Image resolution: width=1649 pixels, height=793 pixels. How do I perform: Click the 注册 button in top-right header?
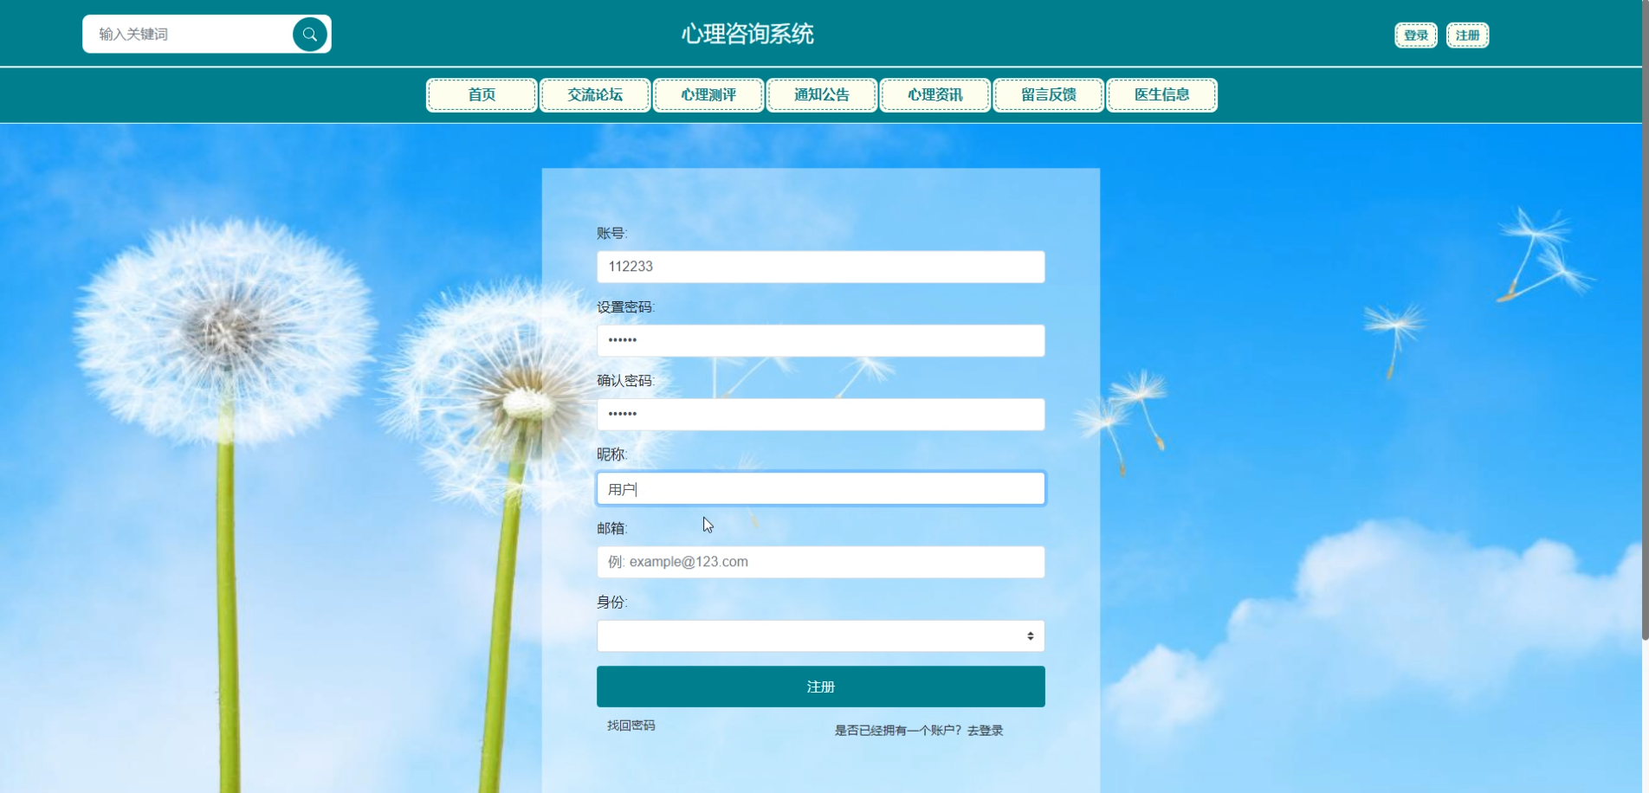(x=1467, y=35)
